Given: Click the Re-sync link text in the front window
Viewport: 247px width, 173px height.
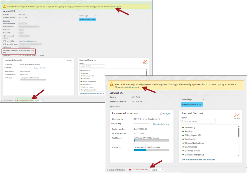Looking at the screenshot, I should point(167,114).
